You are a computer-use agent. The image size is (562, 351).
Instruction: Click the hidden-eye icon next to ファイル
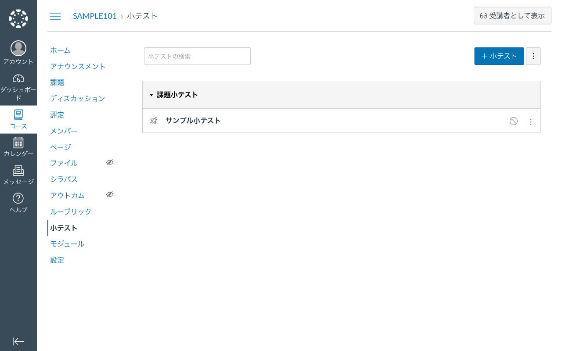click(x=110, y=162)
